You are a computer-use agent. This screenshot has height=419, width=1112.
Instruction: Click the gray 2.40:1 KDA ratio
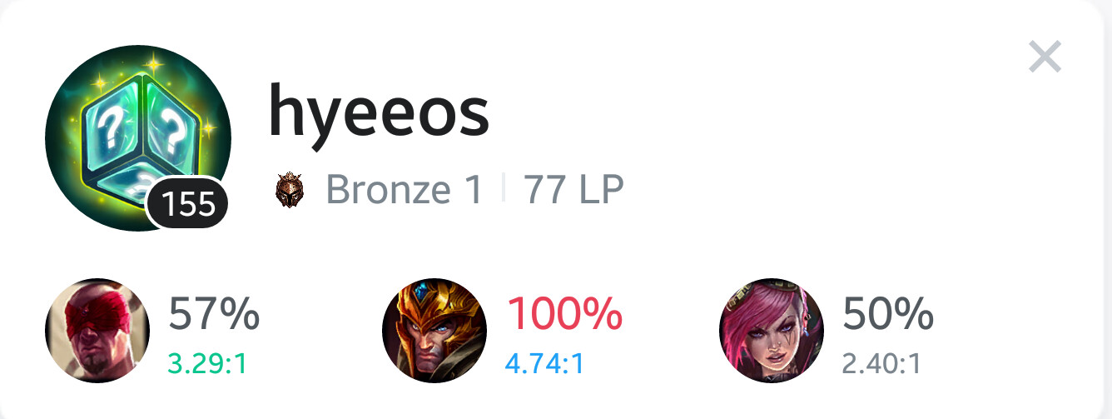coord(881,364)
